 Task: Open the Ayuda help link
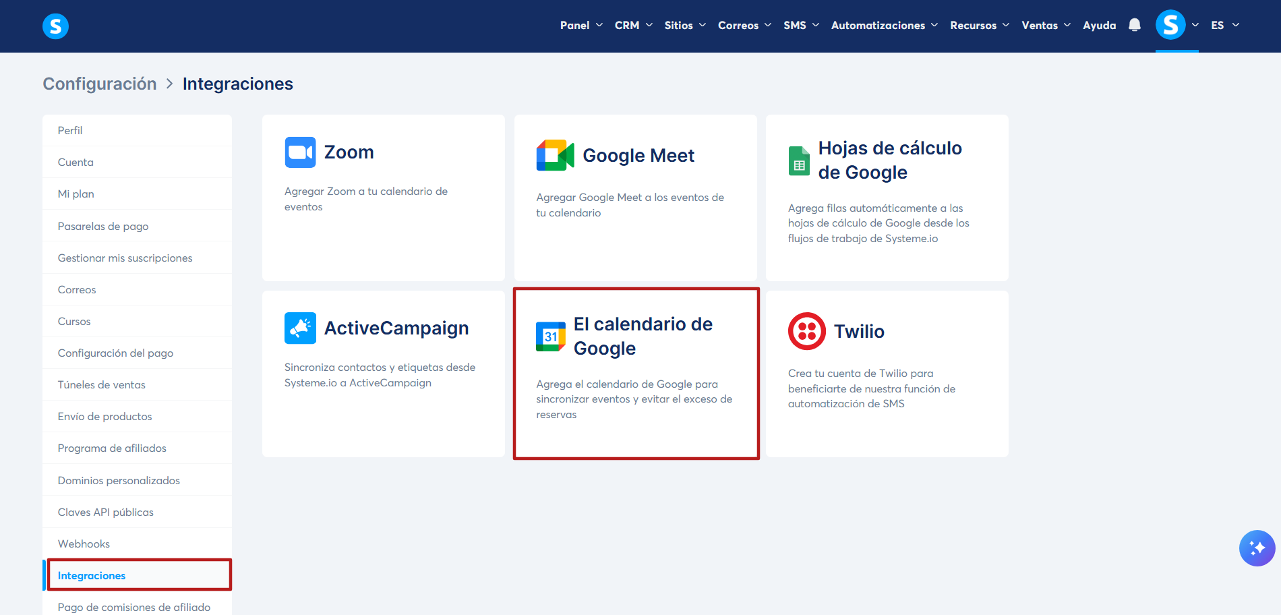click(1100, 25)
